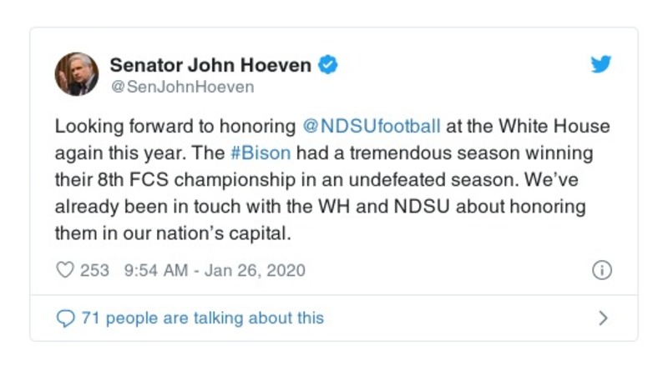Open "71 people are talking about this"
This screenshot has height=371, width=668.
tap(202, 318)
